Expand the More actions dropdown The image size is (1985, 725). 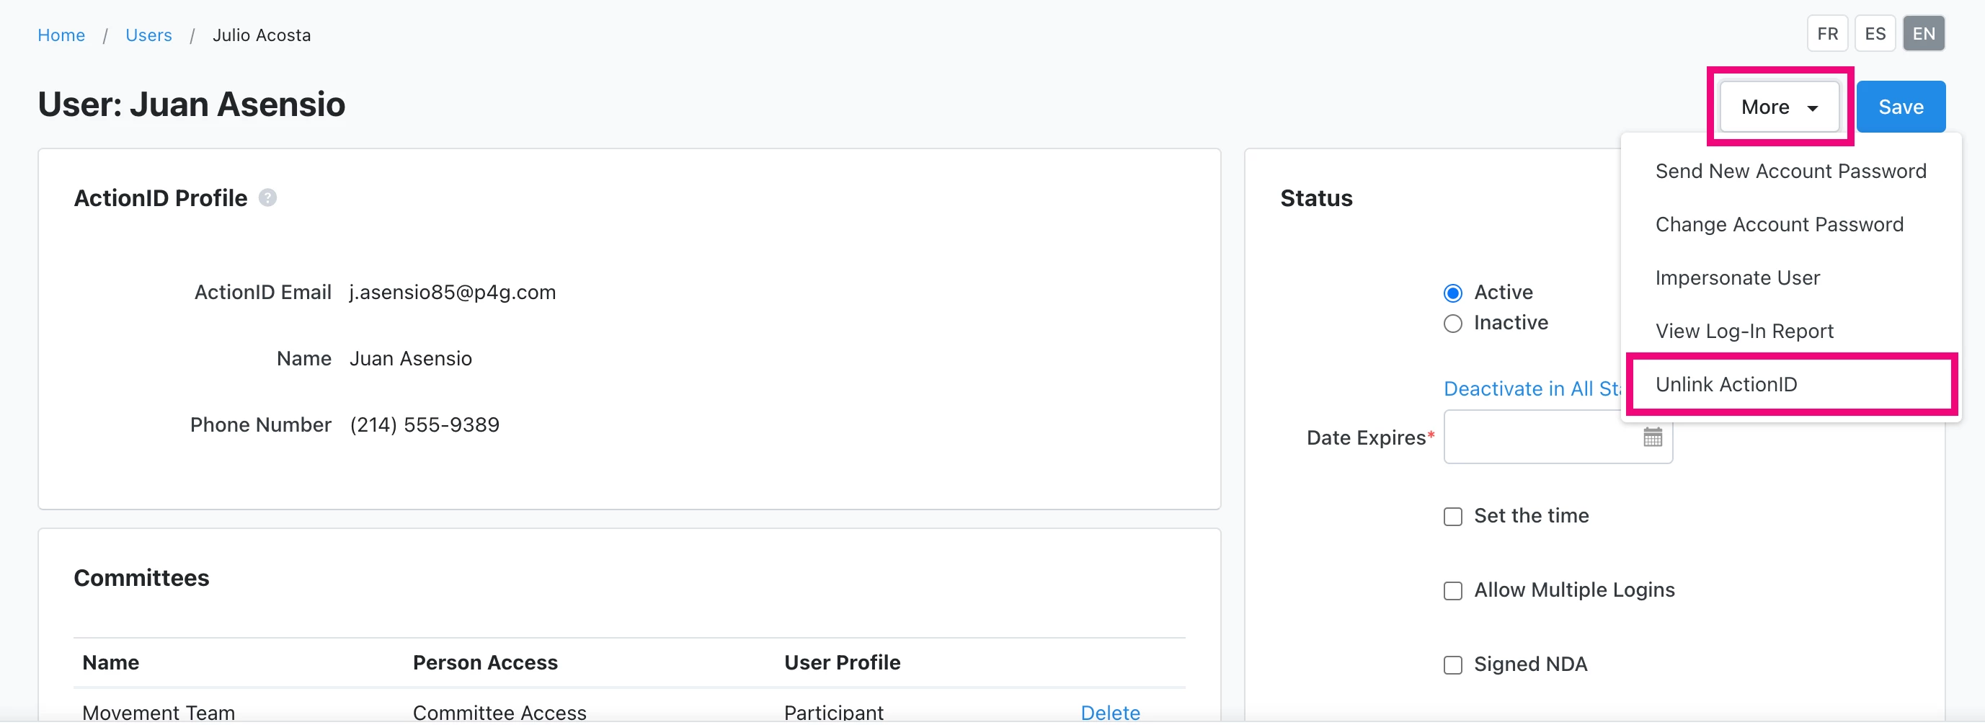tap(1778, 107)
